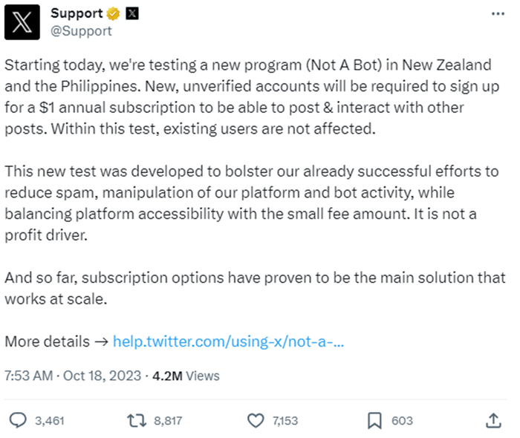Open the @Support handle link
Image resolution: width=520 pixels, height=438 pixels.
[x=81, y=30]
